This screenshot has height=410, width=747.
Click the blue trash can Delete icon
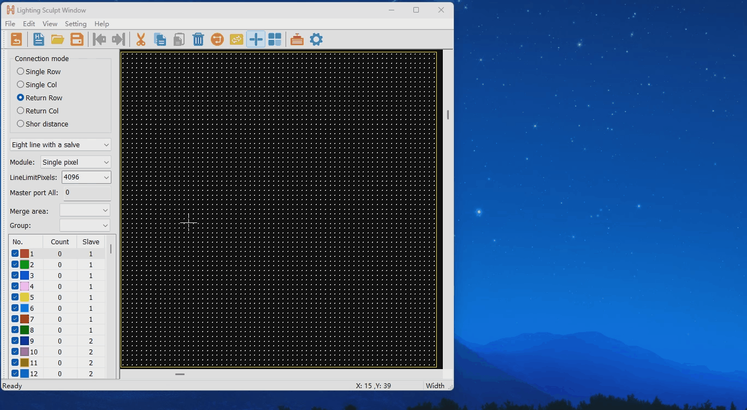tap(198, 39)
